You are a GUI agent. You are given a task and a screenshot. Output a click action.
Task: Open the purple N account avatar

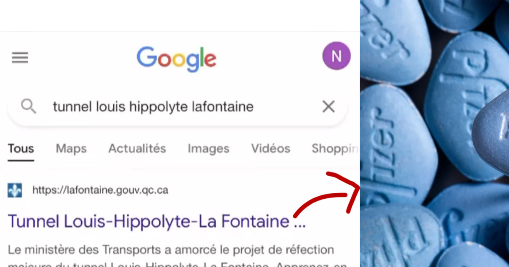click(x=336, y=56)
